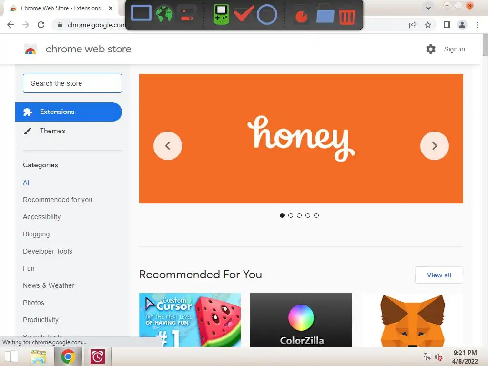
Task: Open the green globe icon in floating toolbar
Action: (164, 14)
